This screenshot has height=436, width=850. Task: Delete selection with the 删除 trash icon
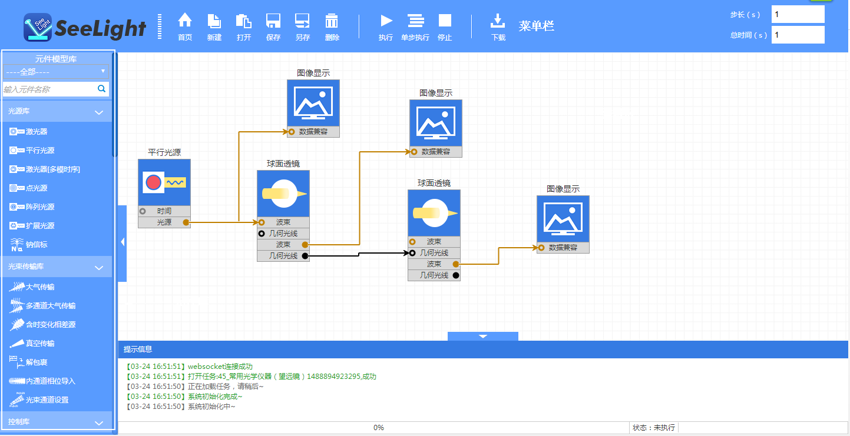click(x=332, y=22)
